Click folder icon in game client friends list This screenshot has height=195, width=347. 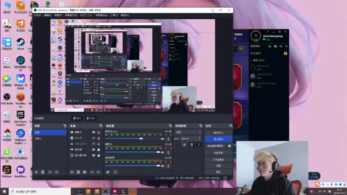click(275, 46)
